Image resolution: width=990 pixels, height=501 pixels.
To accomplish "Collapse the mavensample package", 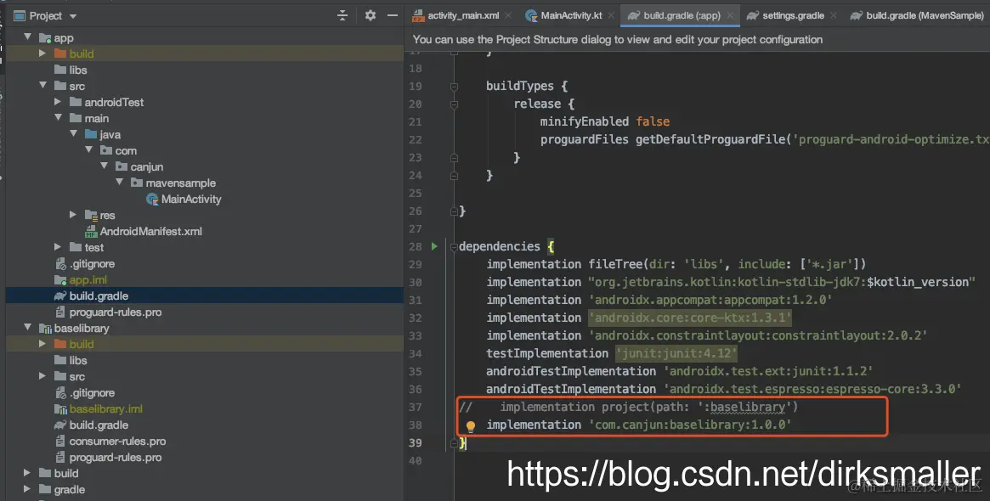I will 119,183.
